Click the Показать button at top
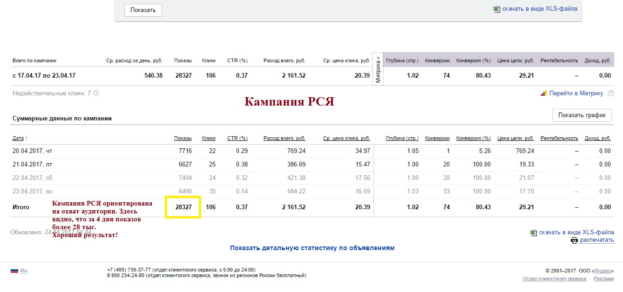 click(143, 10)
